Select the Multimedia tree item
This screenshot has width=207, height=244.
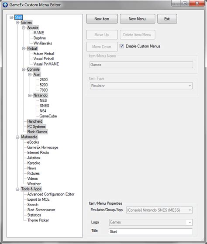pyautogui.click(x=29, y=137)
